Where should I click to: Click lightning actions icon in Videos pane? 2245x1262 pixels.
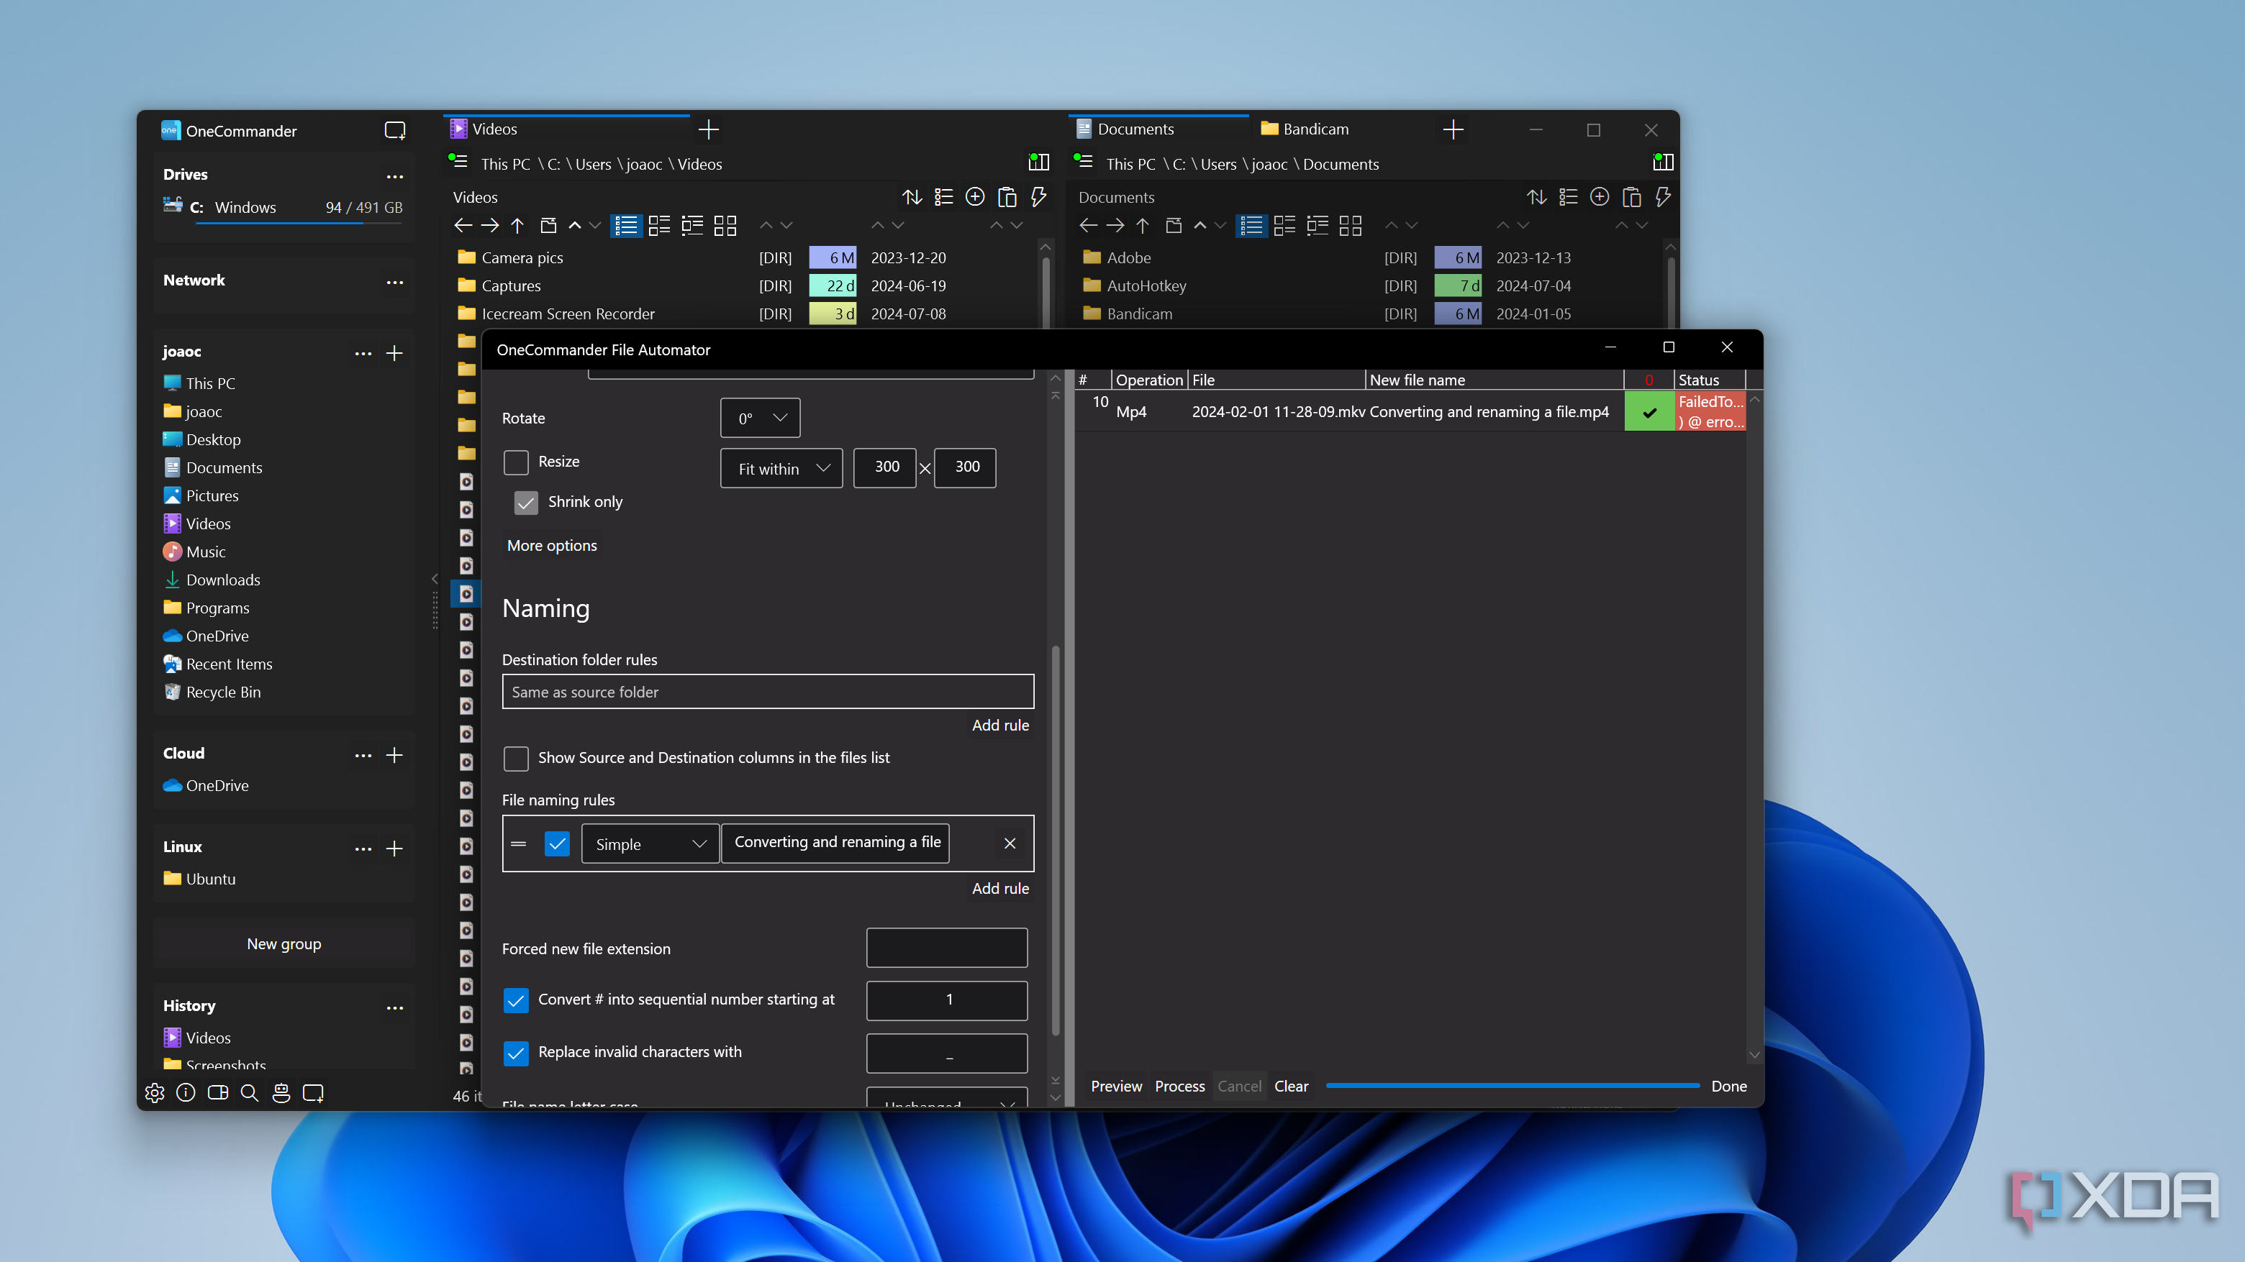pyautogui.click(x=1038, y=197)
